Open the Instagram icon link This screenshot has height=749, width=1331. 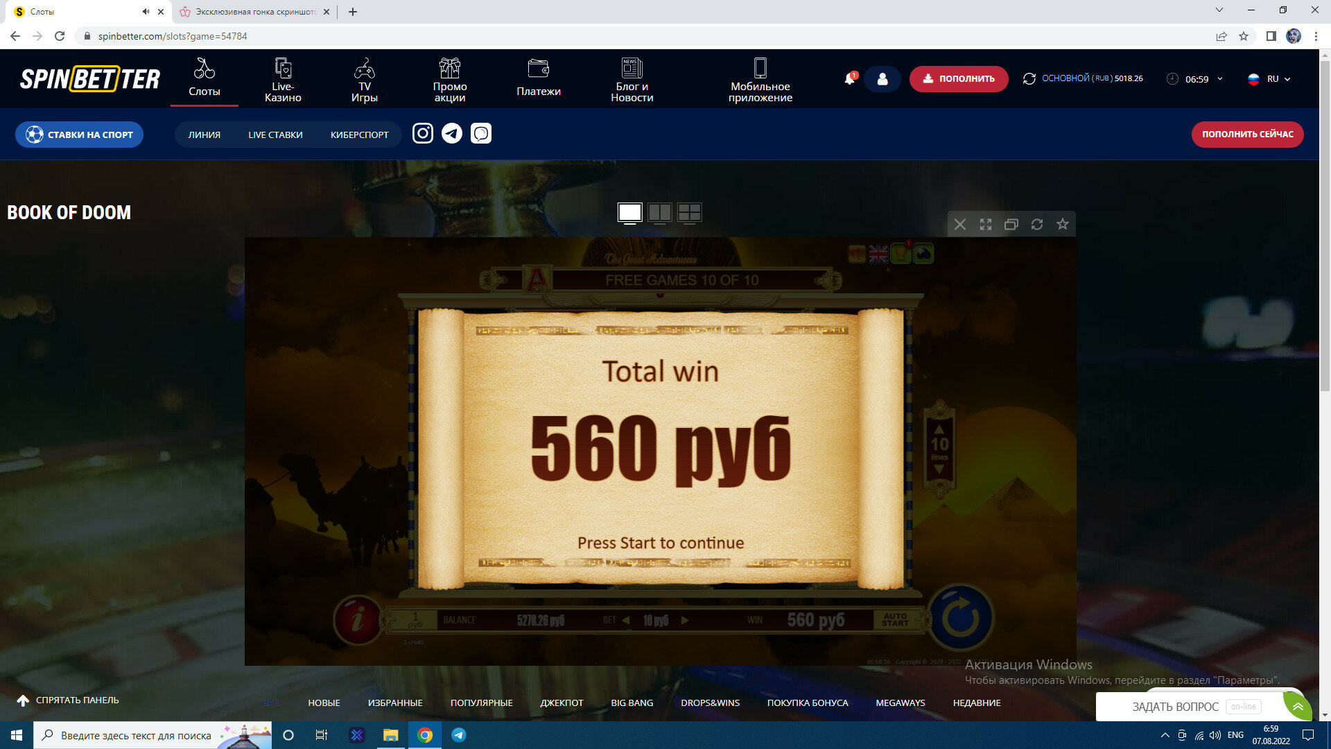pyautogui.click(x=422, y=133)
